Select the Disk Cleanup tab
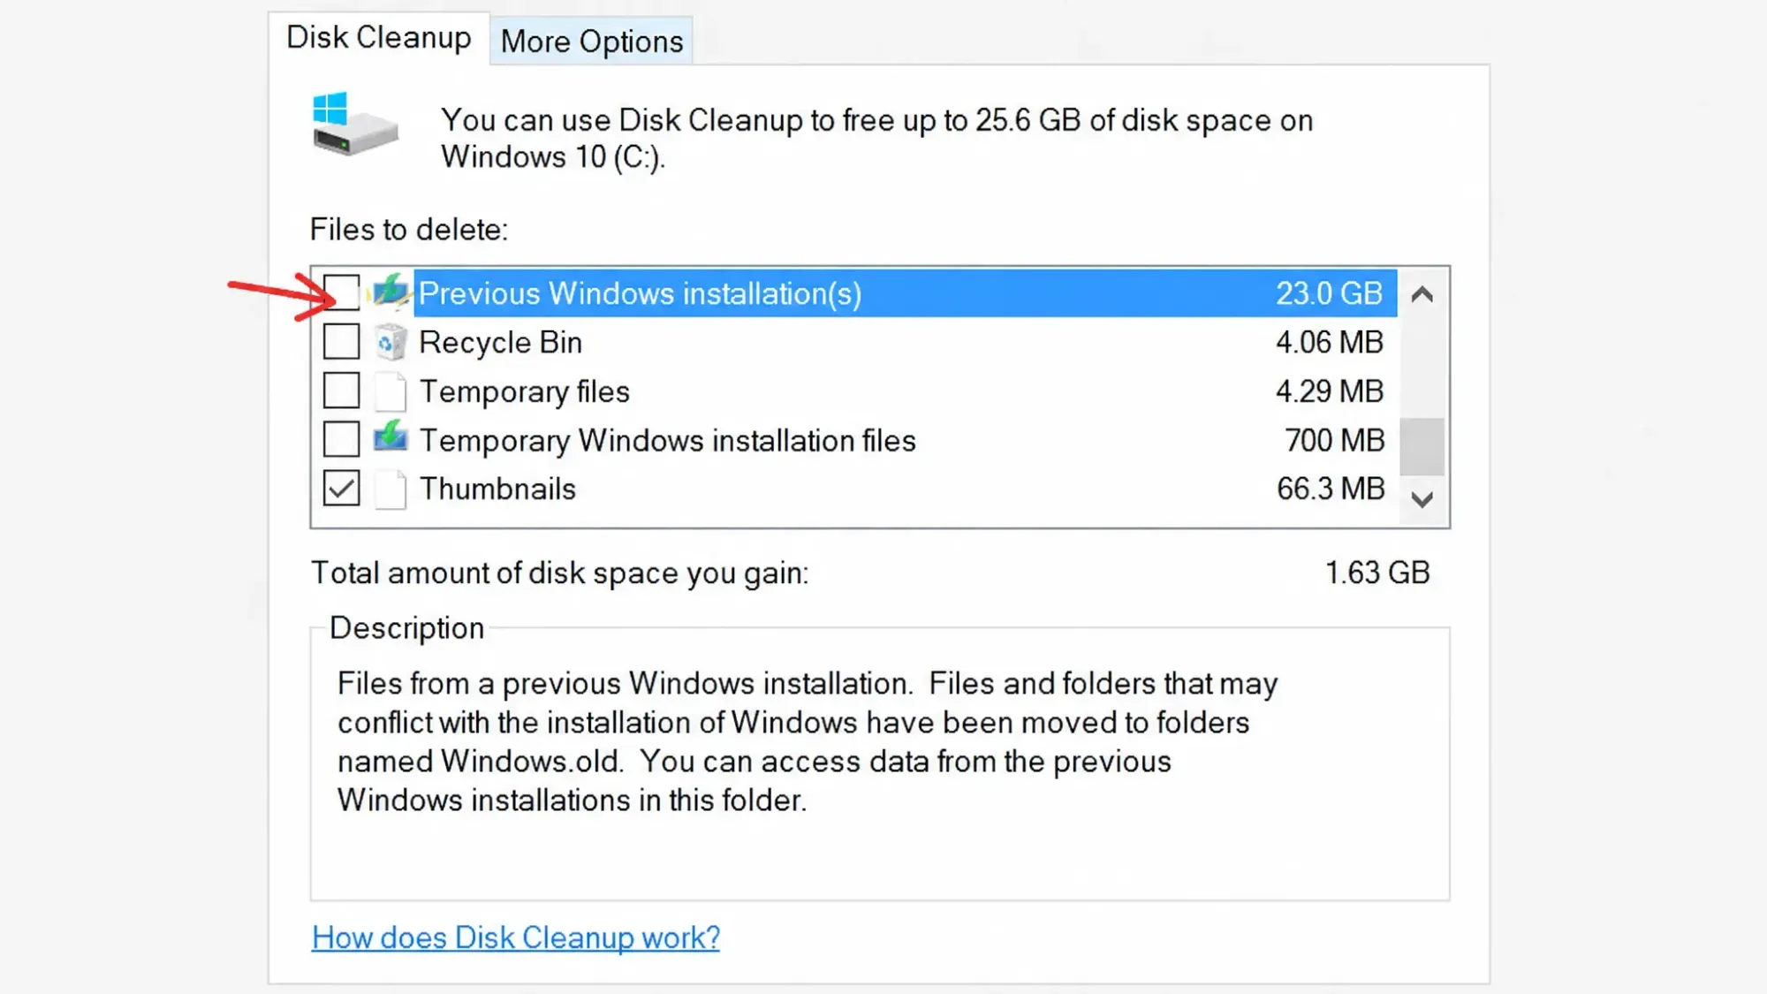The image size is (1767, 994). (379, 37)
